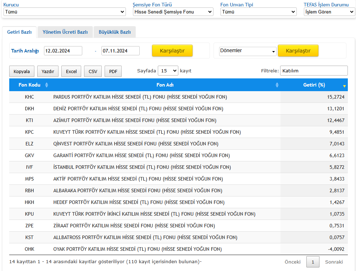
Task: Click the Kopyala button
Action: [x=22, y=71]
